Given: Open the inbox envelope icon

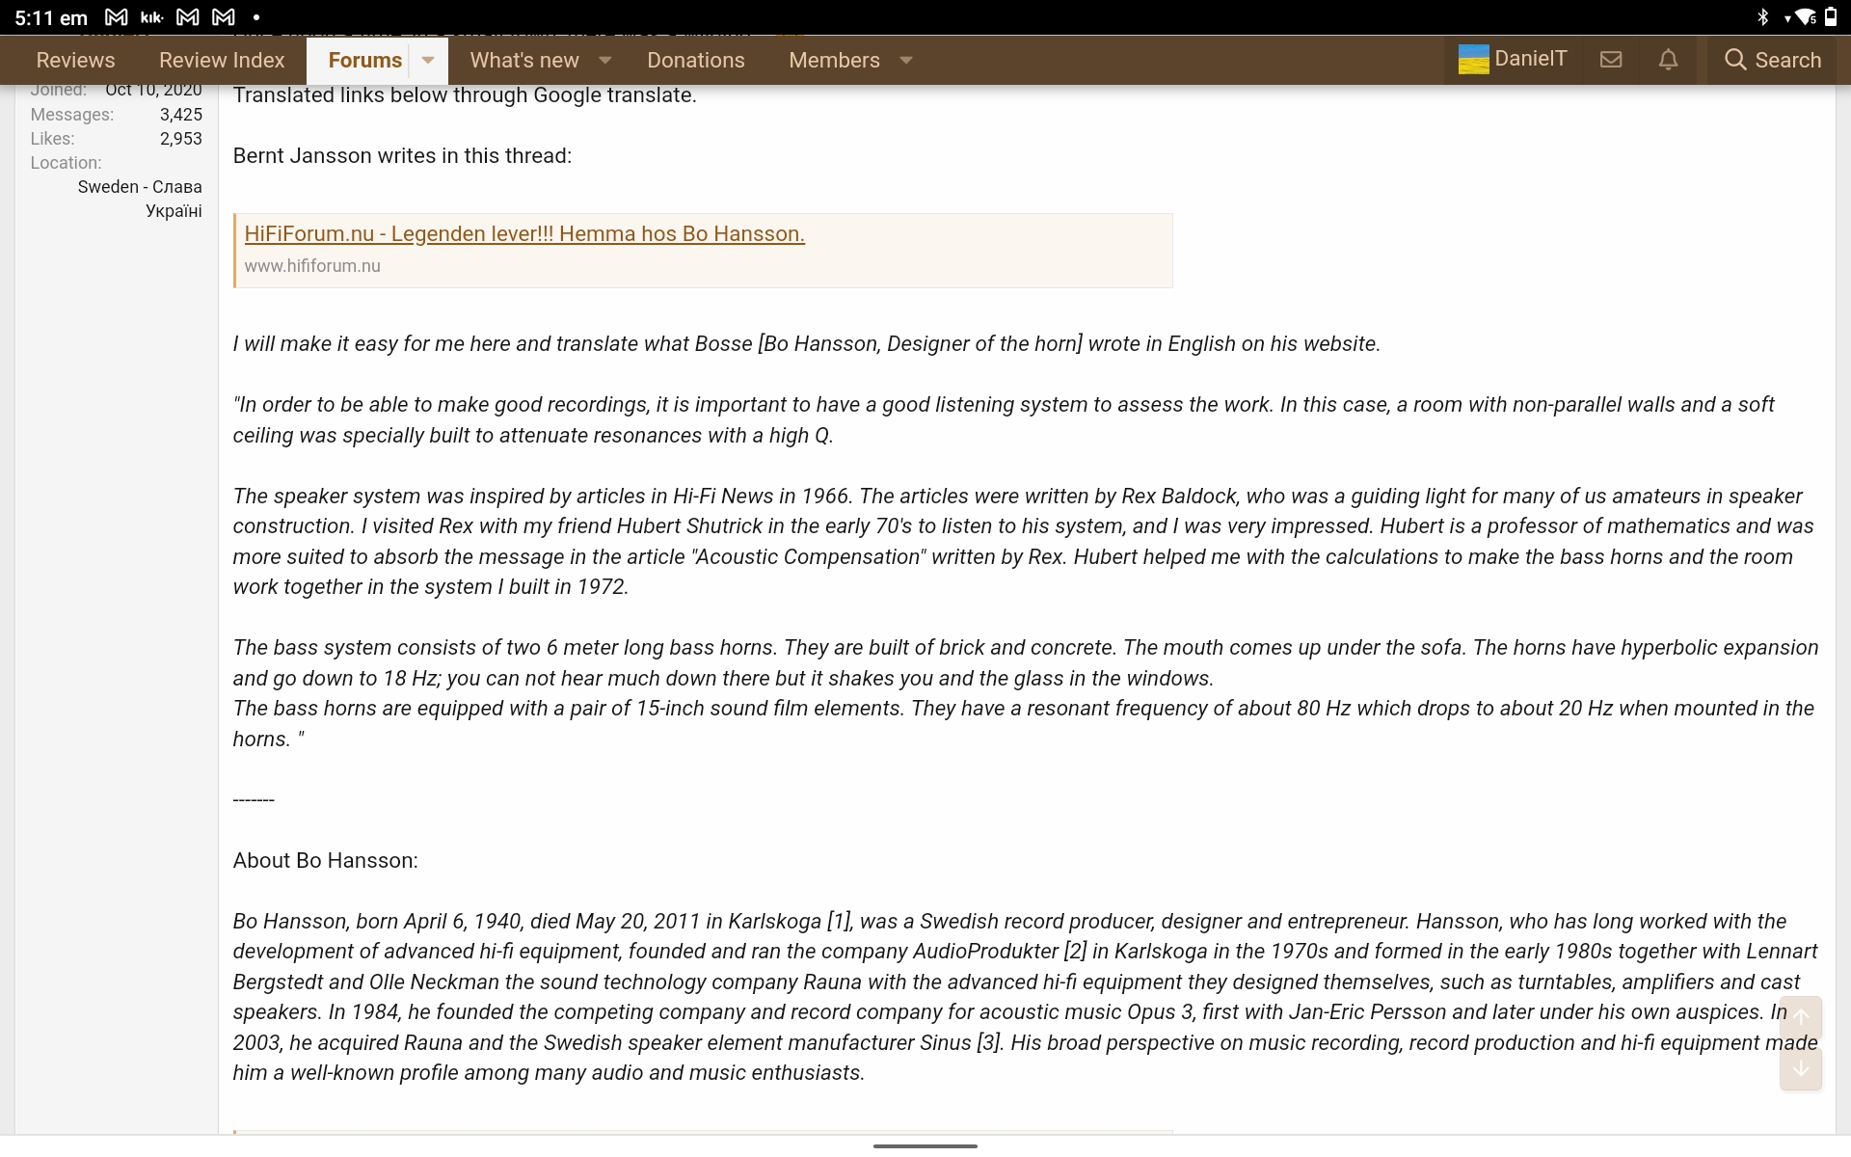Looking at the screenshot, I should pos(1611,60).
